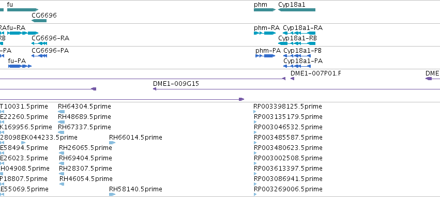The width and height of the screenshot is (440, 197).
Task: Open the DME1-007P01.F label
Action: tap(316, 73)
